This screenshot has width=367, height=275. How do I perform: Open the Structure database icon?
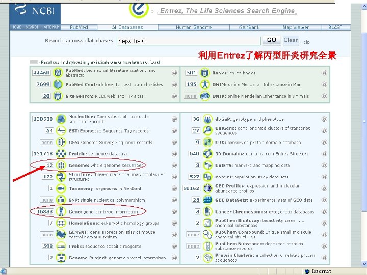tap(61, 177)
